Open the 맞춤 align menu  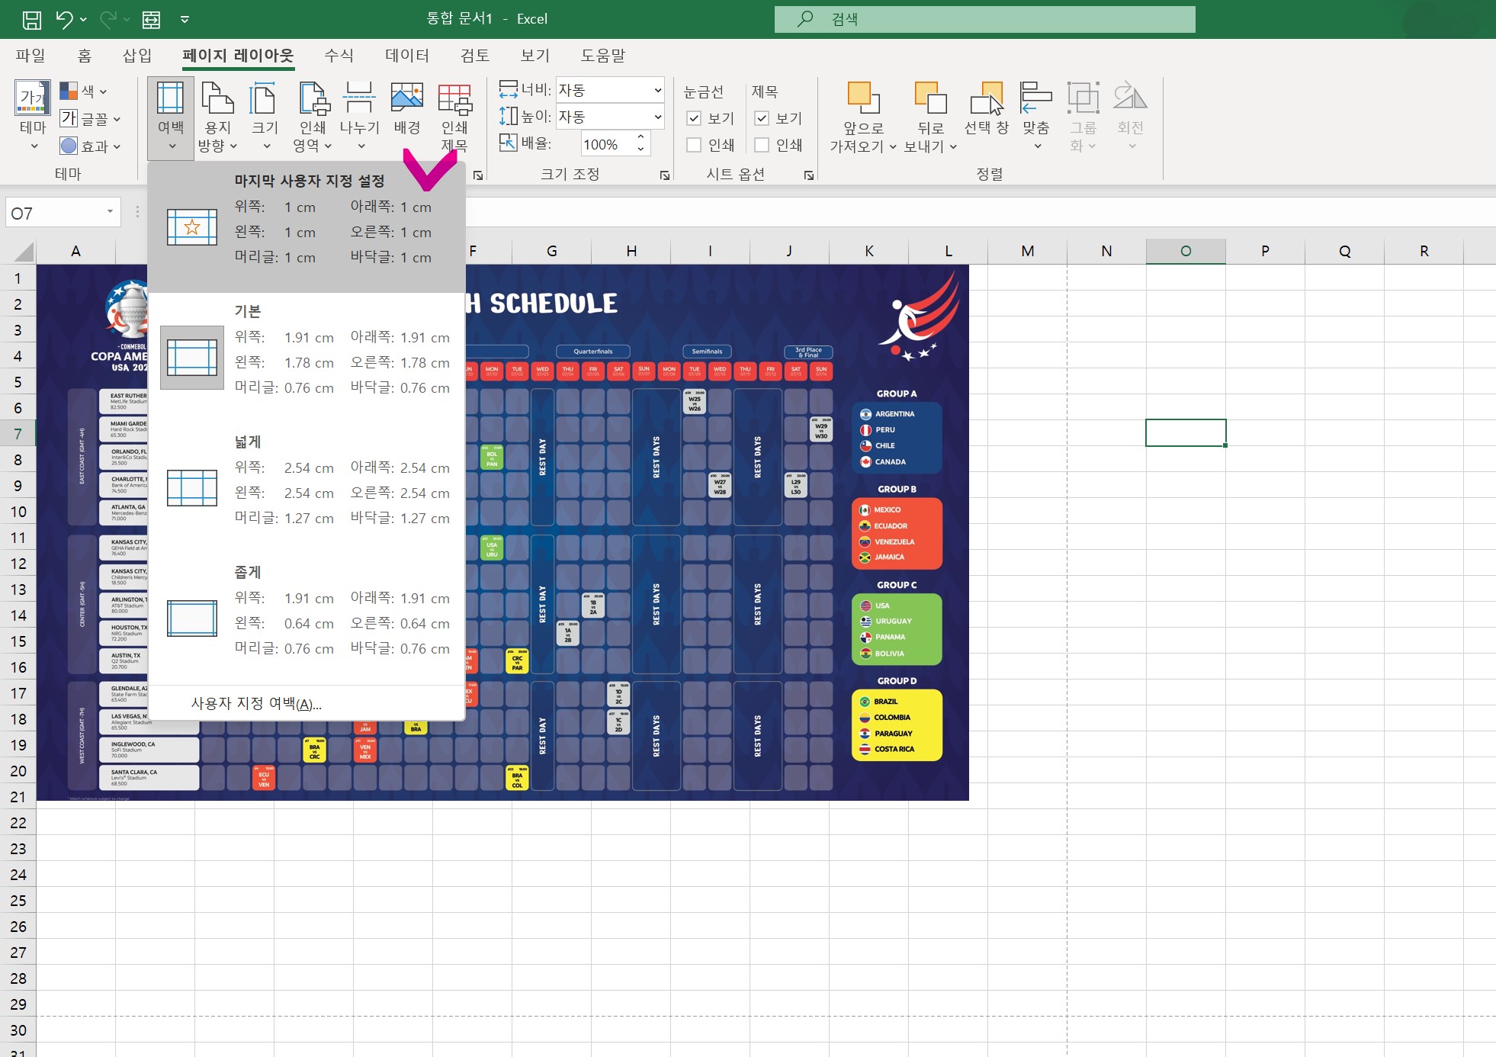[1036, 117]
